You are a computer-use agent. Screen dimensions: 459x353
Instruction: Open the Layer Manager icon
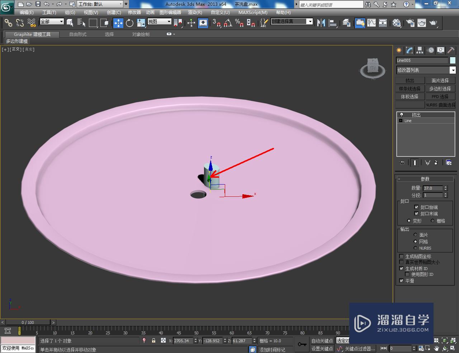point(346,23)
